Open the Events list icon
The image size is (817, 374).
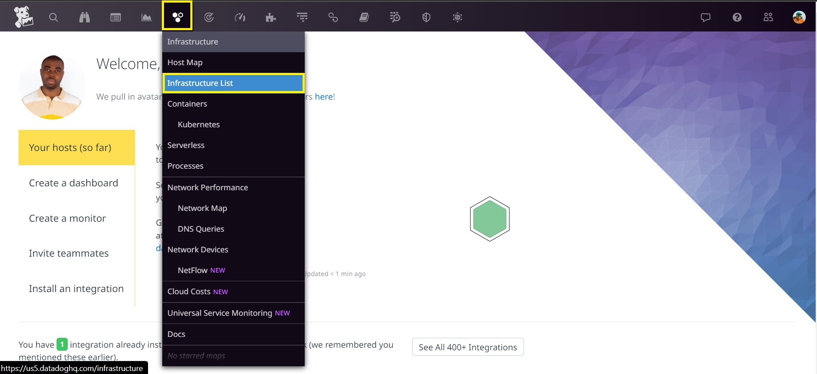click(x=116, y=17)
